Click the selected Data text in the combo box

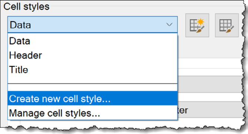(x=20, y=25)
